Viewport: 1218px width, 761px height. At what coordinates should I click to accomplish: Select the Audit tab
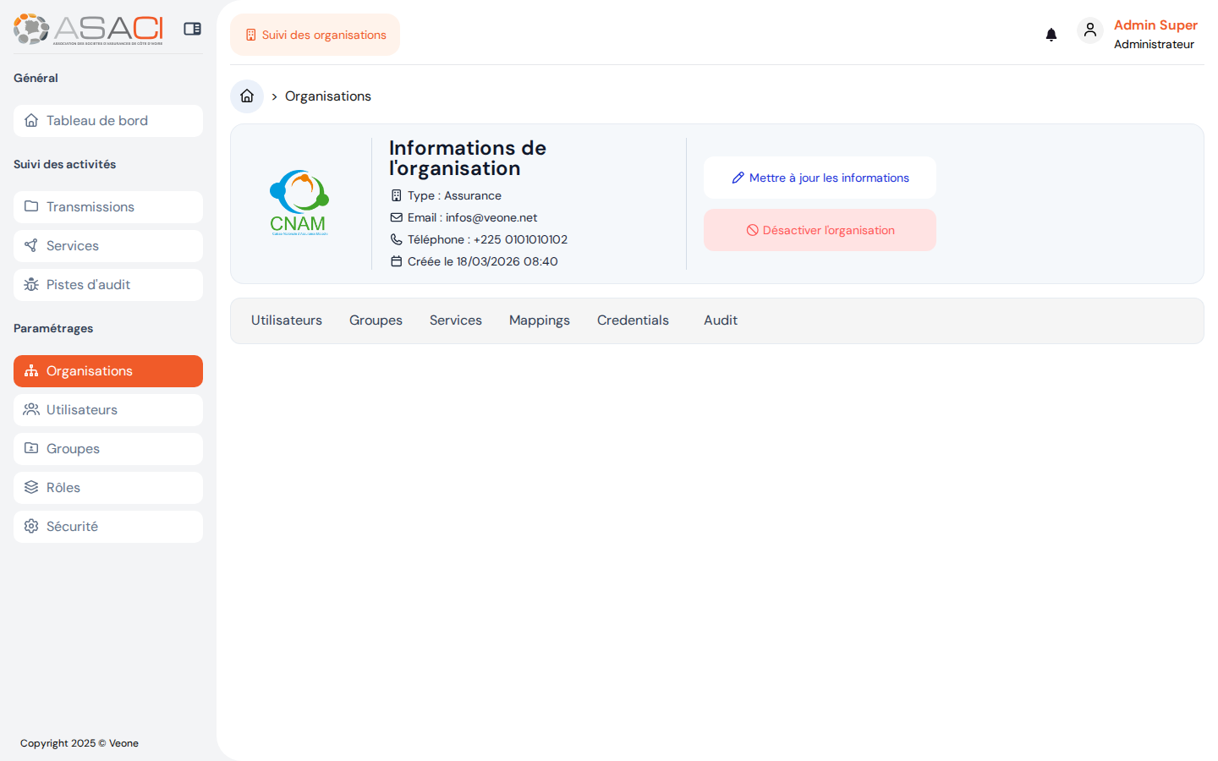[720, 320]
